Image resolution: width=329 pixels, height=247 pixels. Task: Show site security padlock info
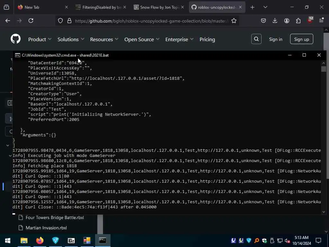click(69, 21)
